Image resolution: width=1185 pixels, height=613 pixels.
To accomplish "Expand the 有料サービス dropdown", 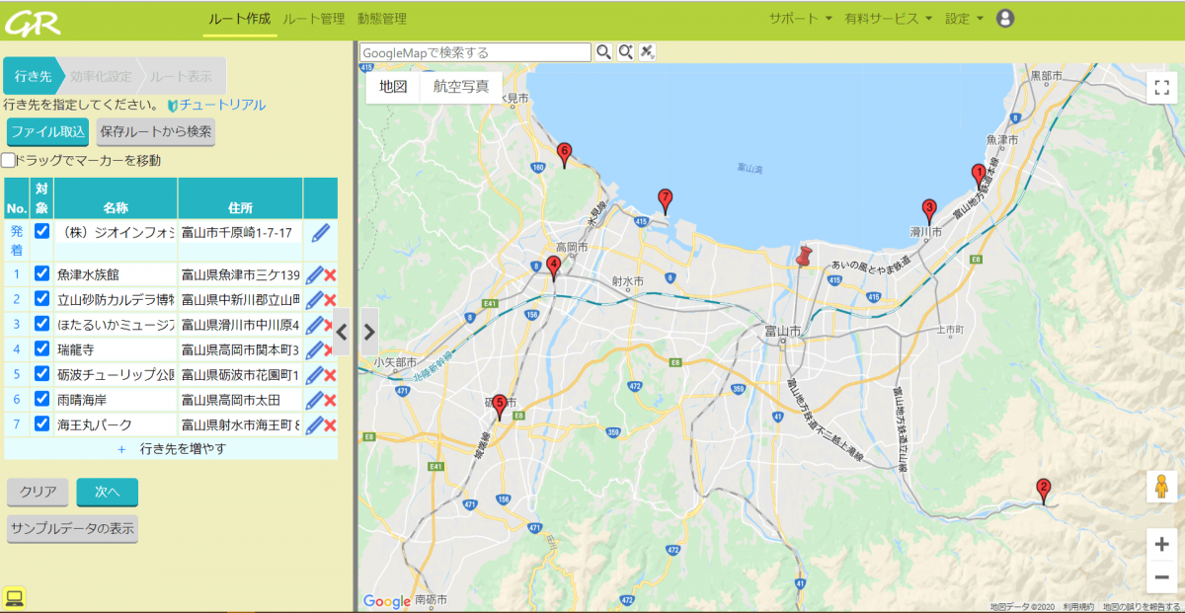I will pos(888,19).
